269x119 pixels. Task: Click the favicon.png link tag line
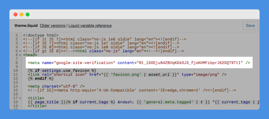click(127, 75)
